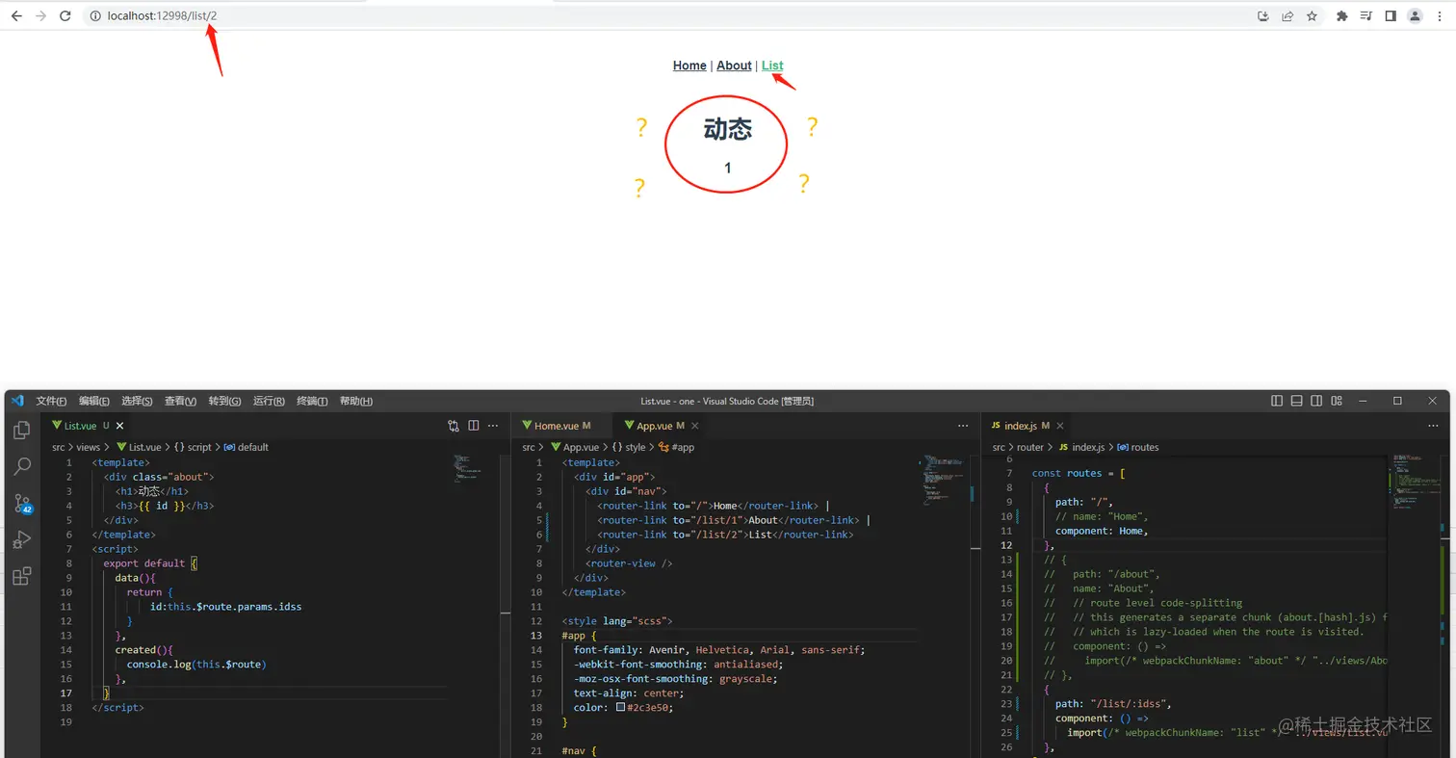Bookmark this page with the star icon
1456x758 pixels.
click(1312, 16)
